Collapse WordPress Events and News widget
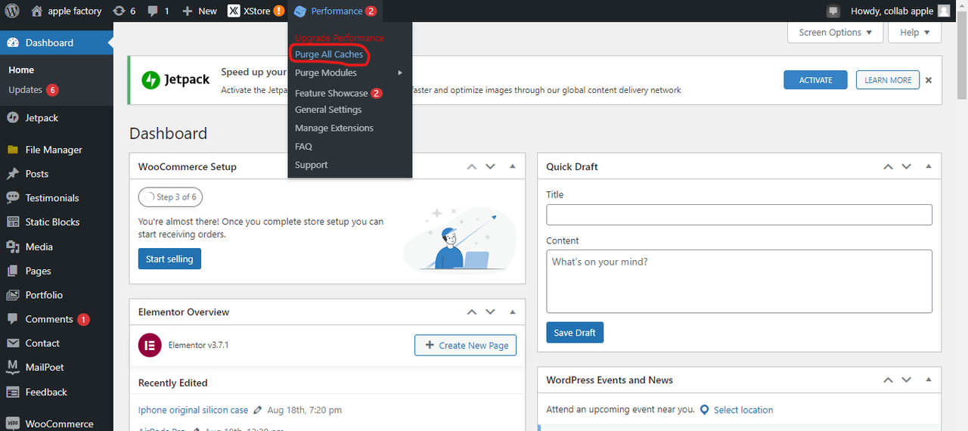 (x=929, y=380)
